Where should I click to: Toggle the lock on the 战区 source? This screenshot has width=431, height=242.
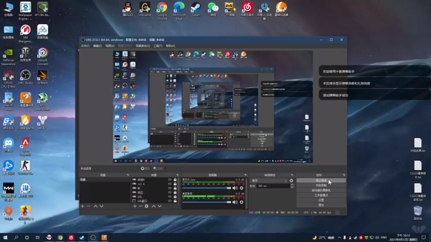[175, 193]
